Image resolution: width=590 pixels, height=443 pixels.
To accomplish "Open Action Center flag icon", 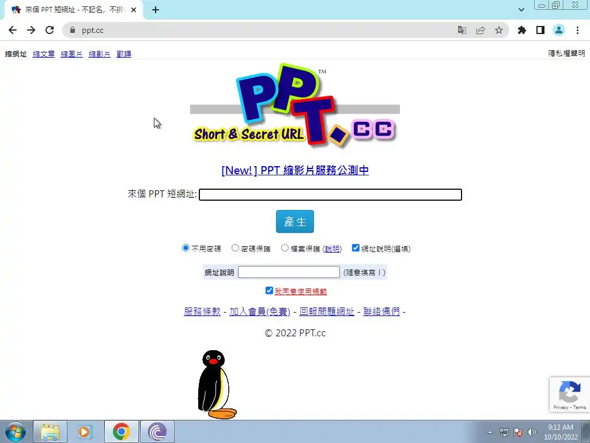I will [518, 432].
